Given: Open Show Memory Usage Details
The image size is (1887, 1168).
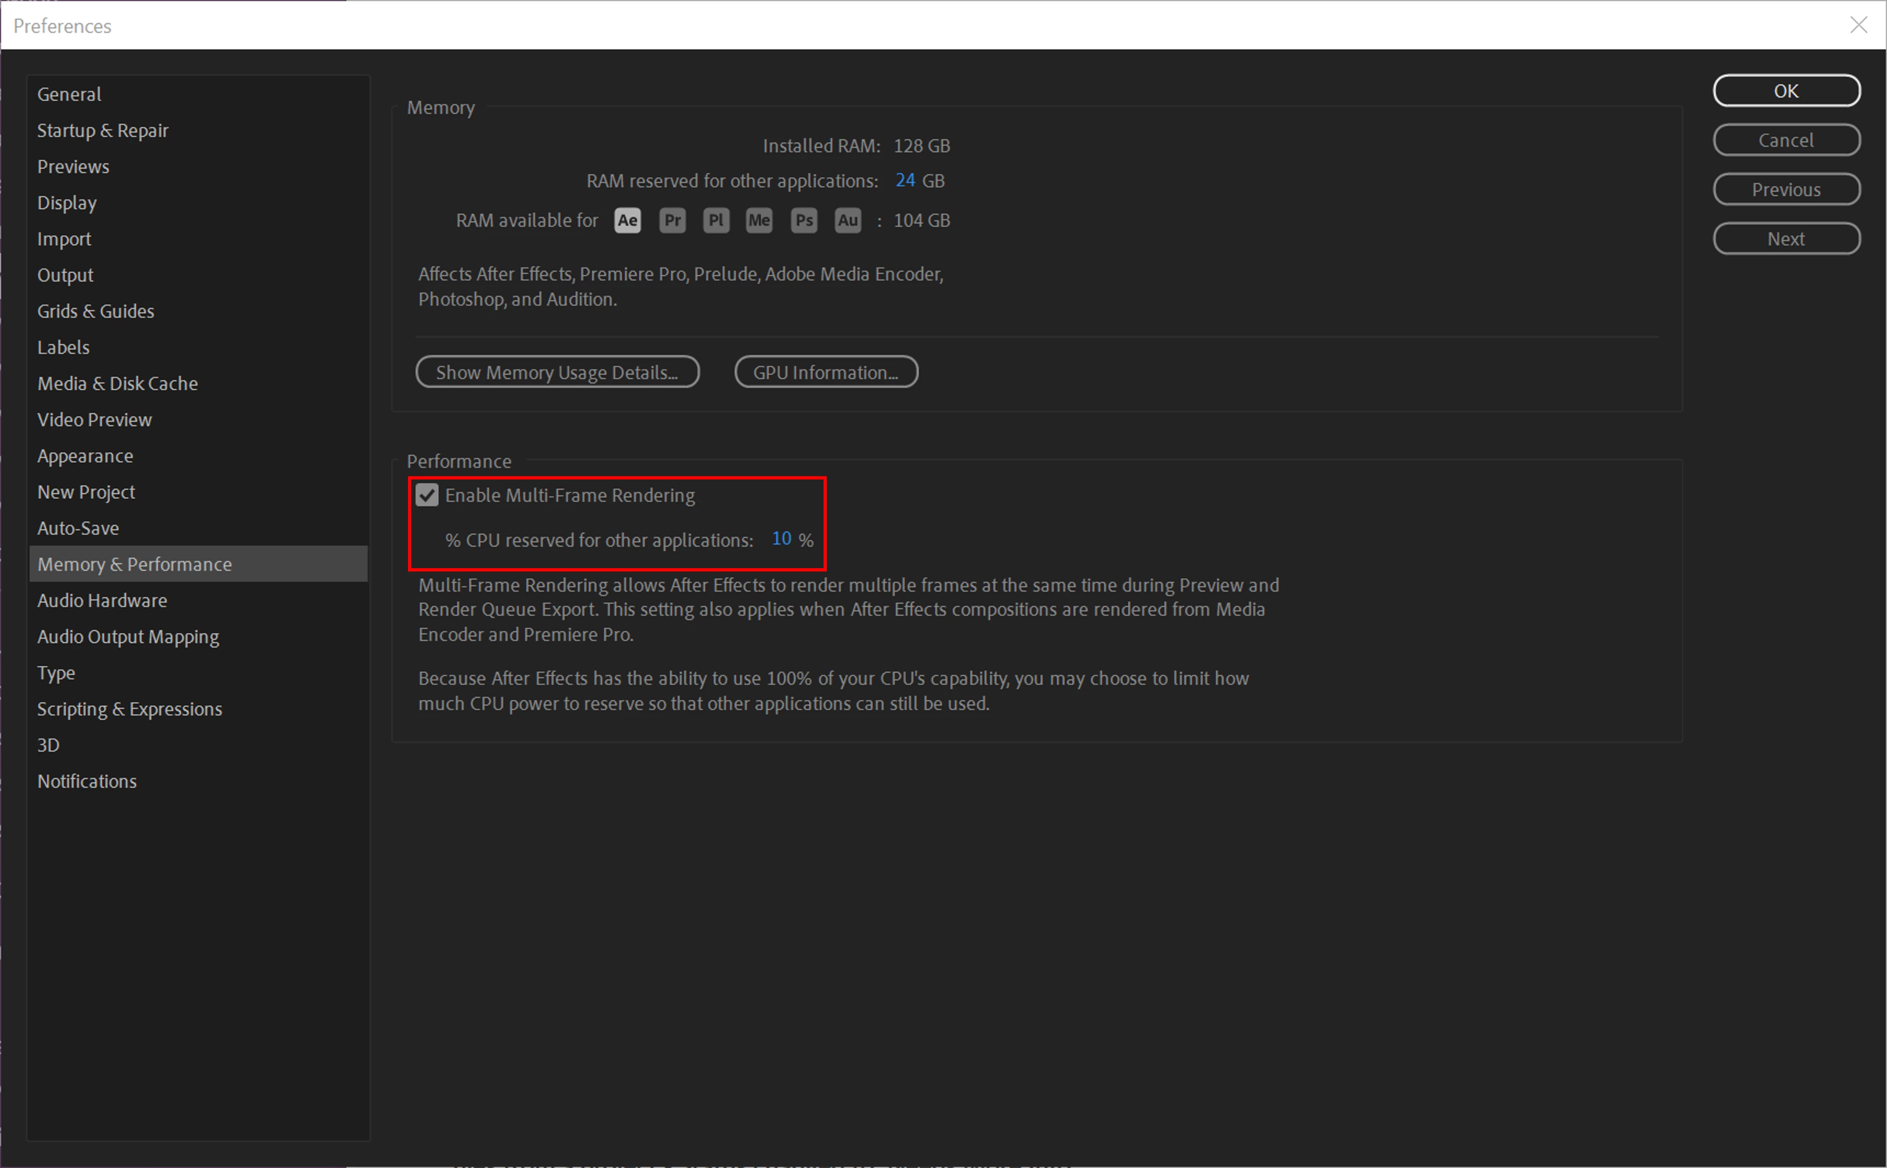Looking at the screenshot, I should click(557, 372).
